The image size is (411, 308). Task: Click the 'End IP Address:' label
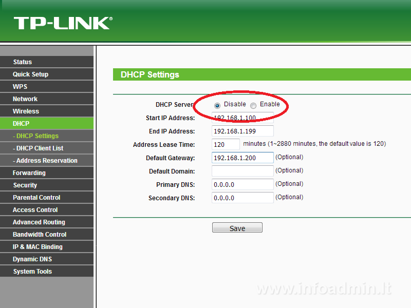(172, 131)
